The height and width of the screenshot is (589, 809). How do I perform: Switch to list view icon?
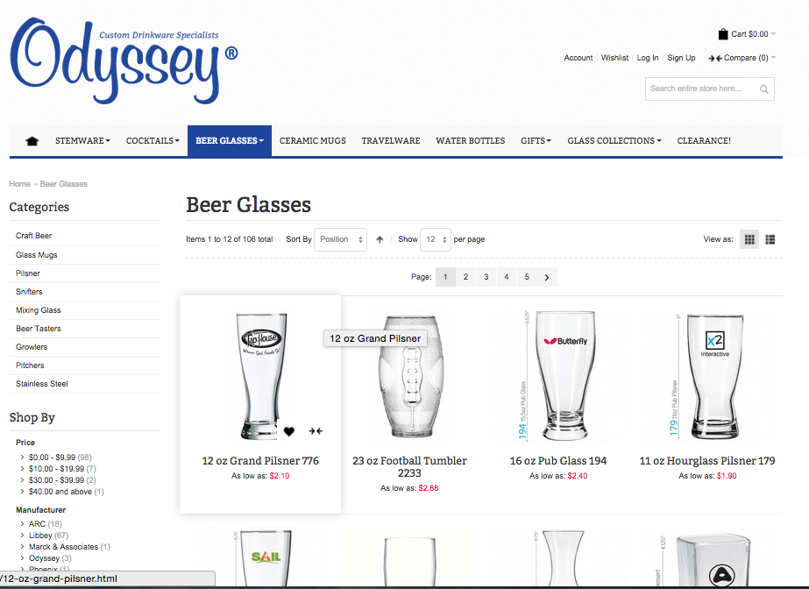click(770, 239)
